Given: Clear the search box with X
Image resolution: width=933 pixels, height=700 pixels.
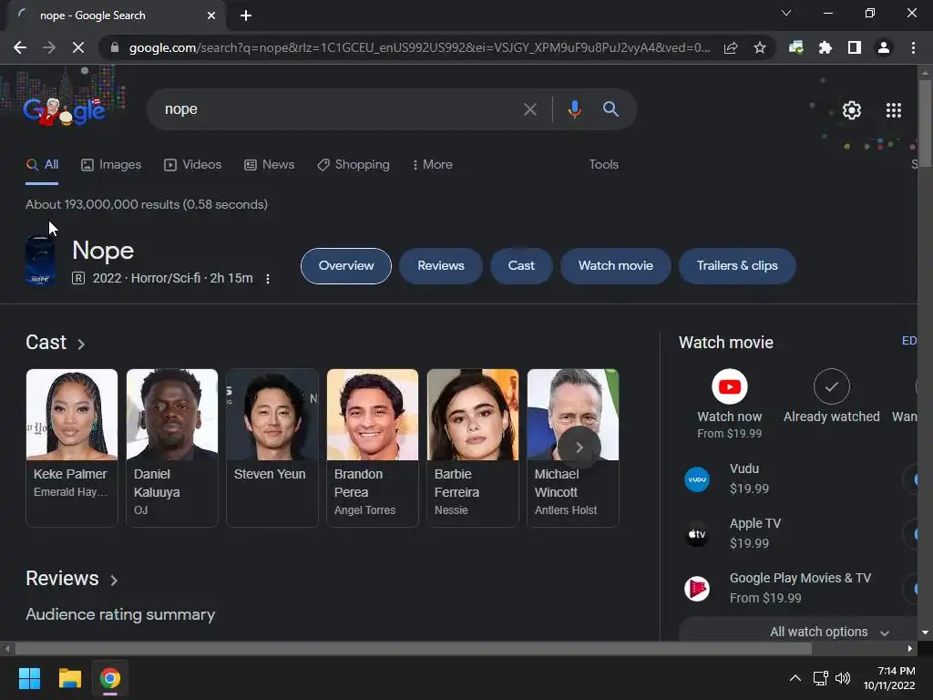Looking at the screenshot, I should (x=529, y=109).
